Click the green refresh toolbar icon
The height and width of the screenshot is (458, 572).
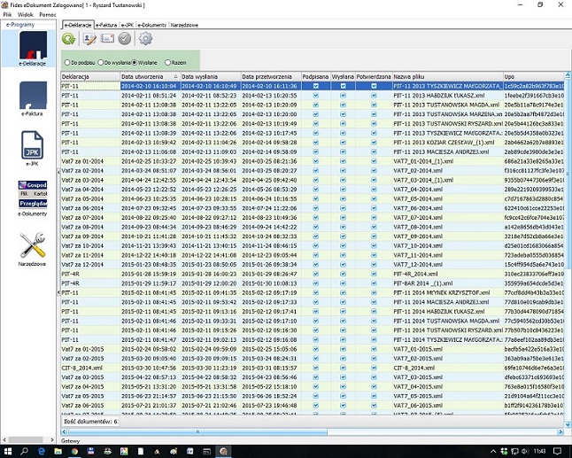click(x=68, y=39)
